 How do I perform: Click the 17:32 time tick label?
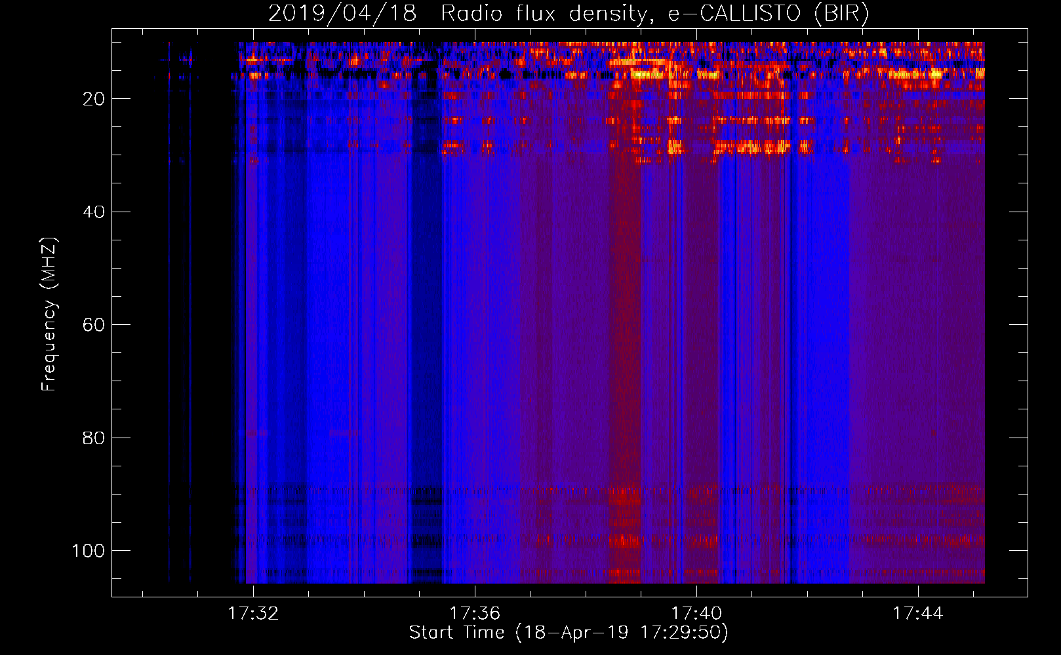(x=253, y=613)
